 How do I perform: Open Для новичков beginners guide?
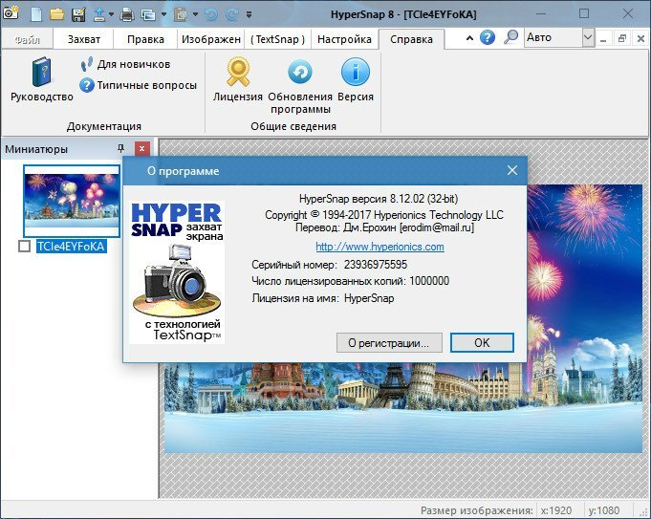pyautogui.click(x=125, y=64)
